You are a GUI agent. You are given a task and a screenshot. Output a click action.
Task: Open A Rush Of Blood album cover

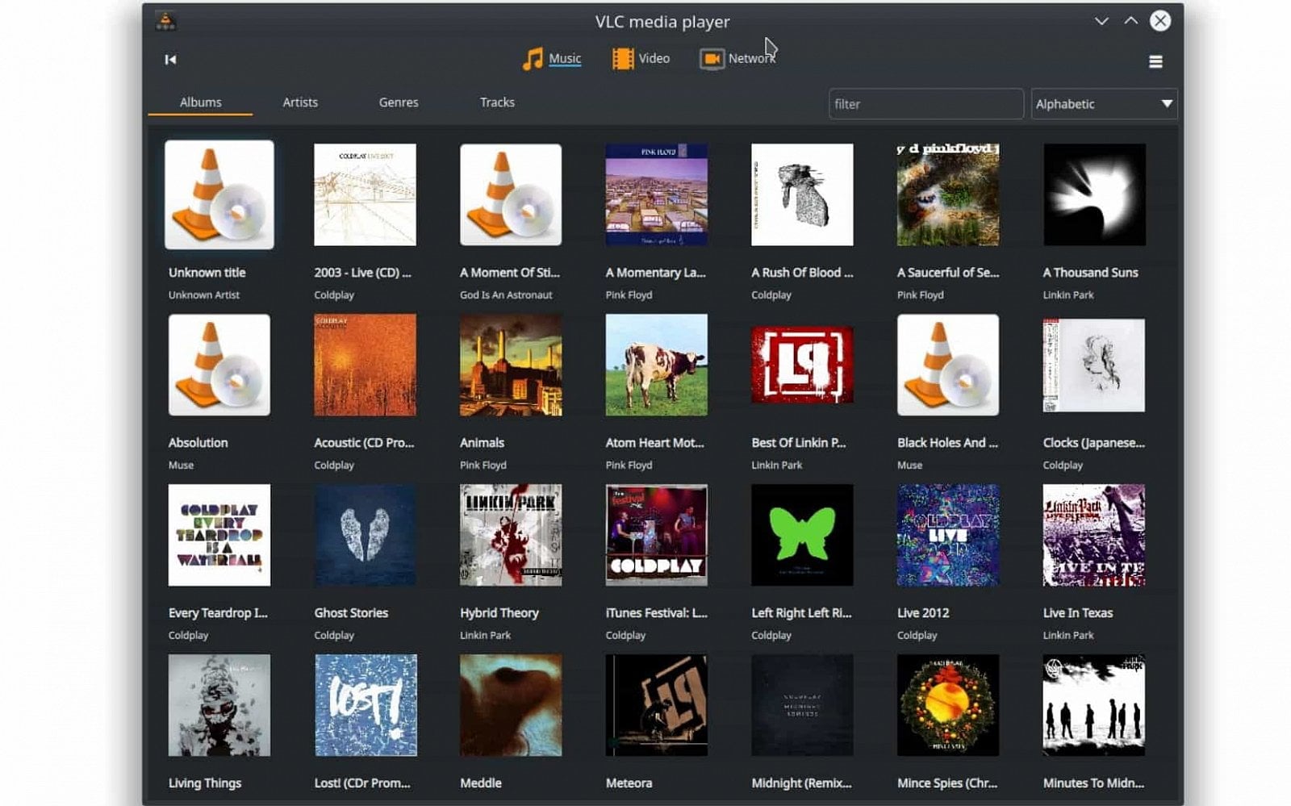pos(802,194)
